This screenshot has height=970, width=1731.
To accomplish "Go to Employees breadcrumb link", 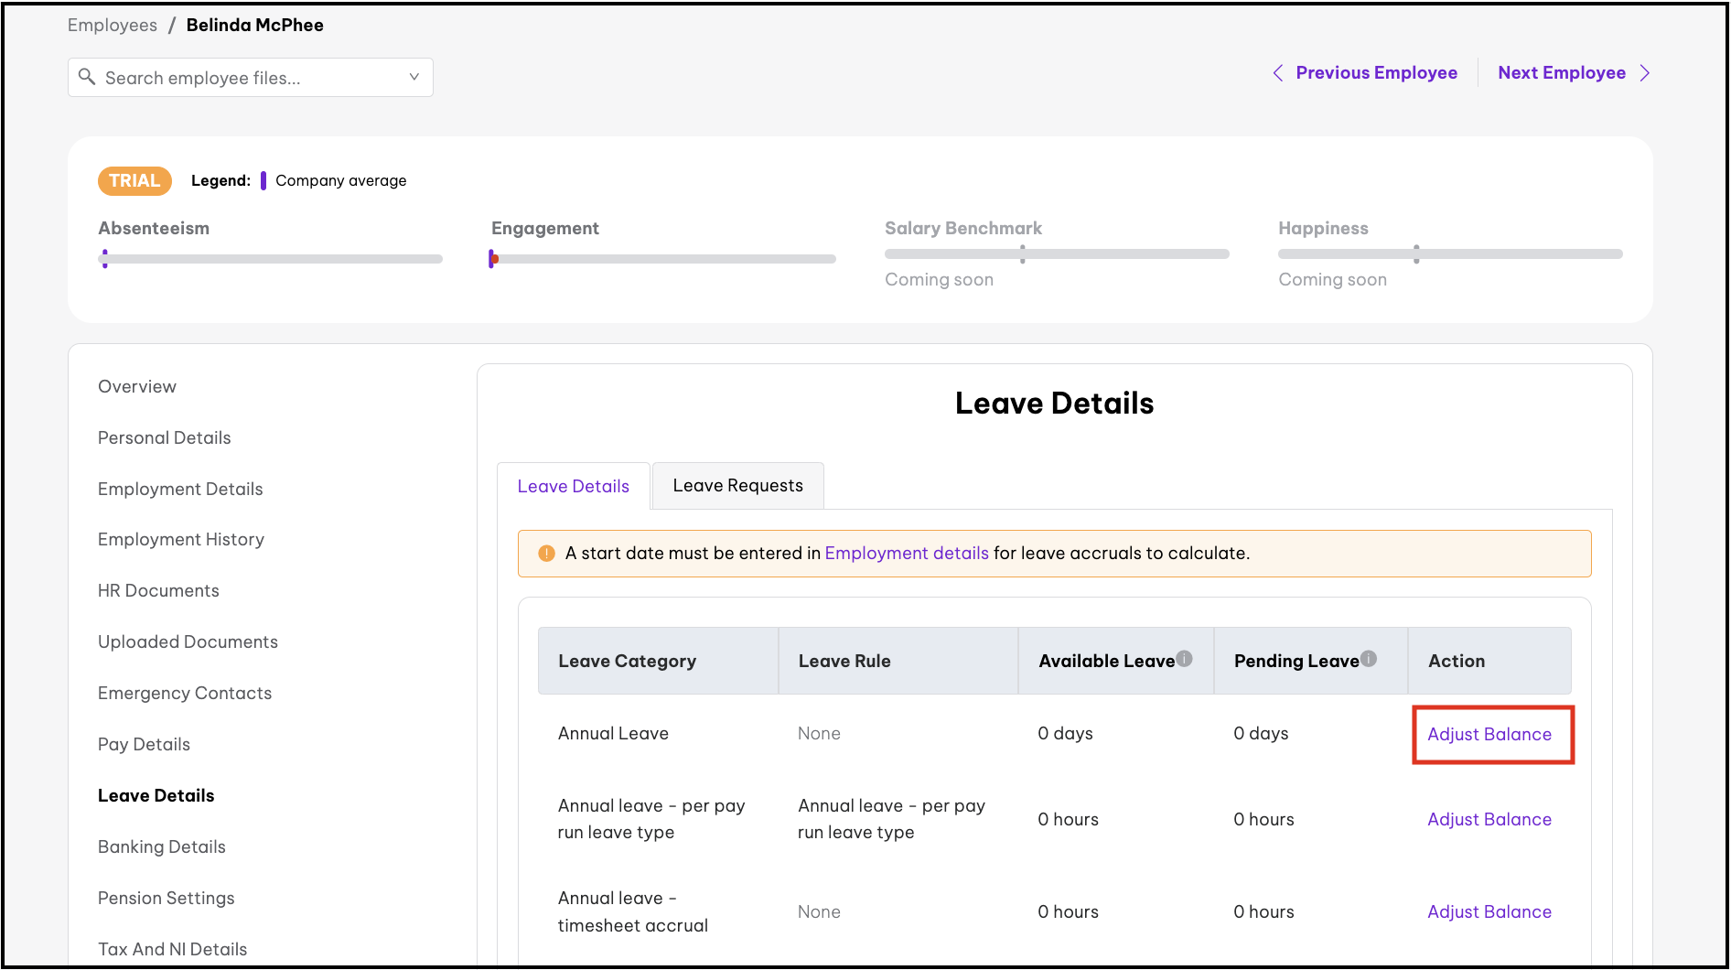I will (113, 26).
